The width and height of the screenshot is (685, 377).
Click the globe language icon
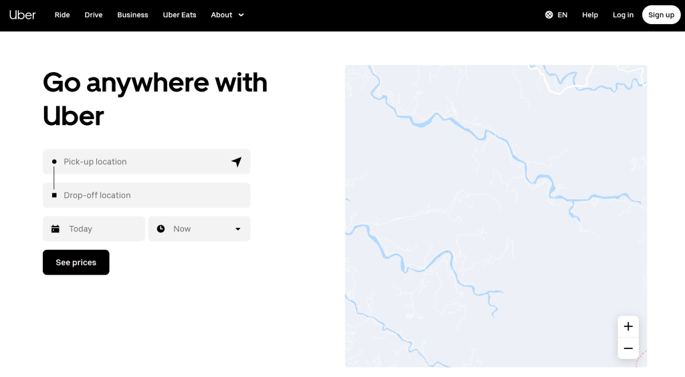(x=549, y=15)
